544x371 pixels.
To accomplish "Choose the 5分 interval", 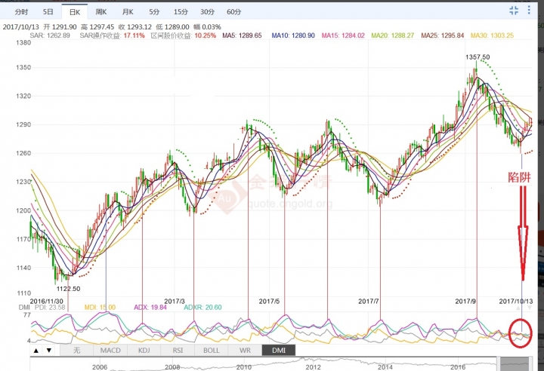I will 153,12.
